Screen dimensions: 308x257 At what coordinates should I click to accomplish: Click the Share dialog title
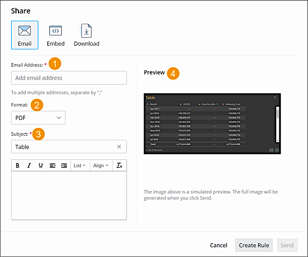(21, 11)
